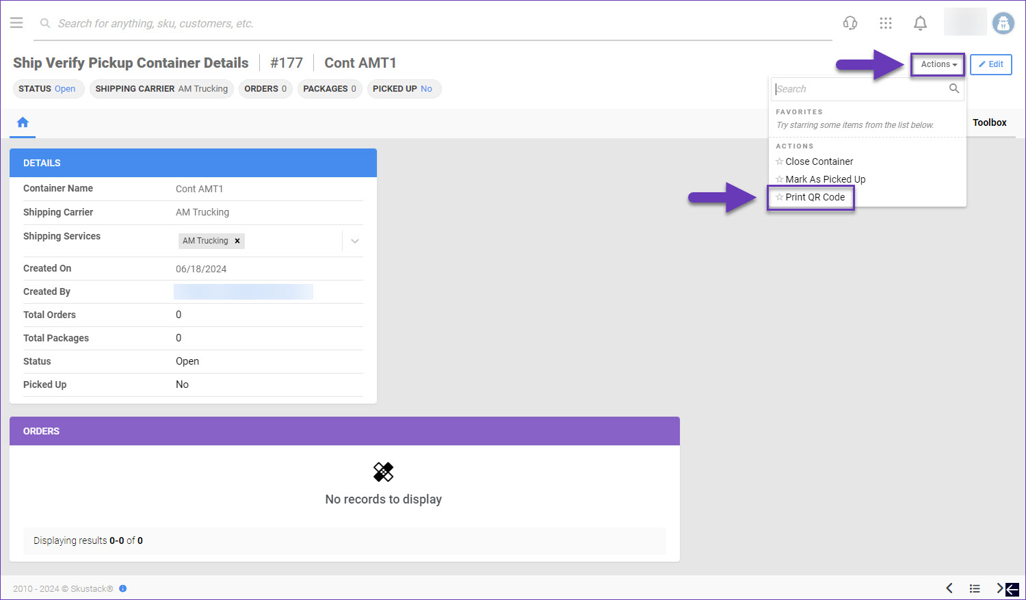Click the headset support icon
1026x600 pixels.
(x=850, y=23)
